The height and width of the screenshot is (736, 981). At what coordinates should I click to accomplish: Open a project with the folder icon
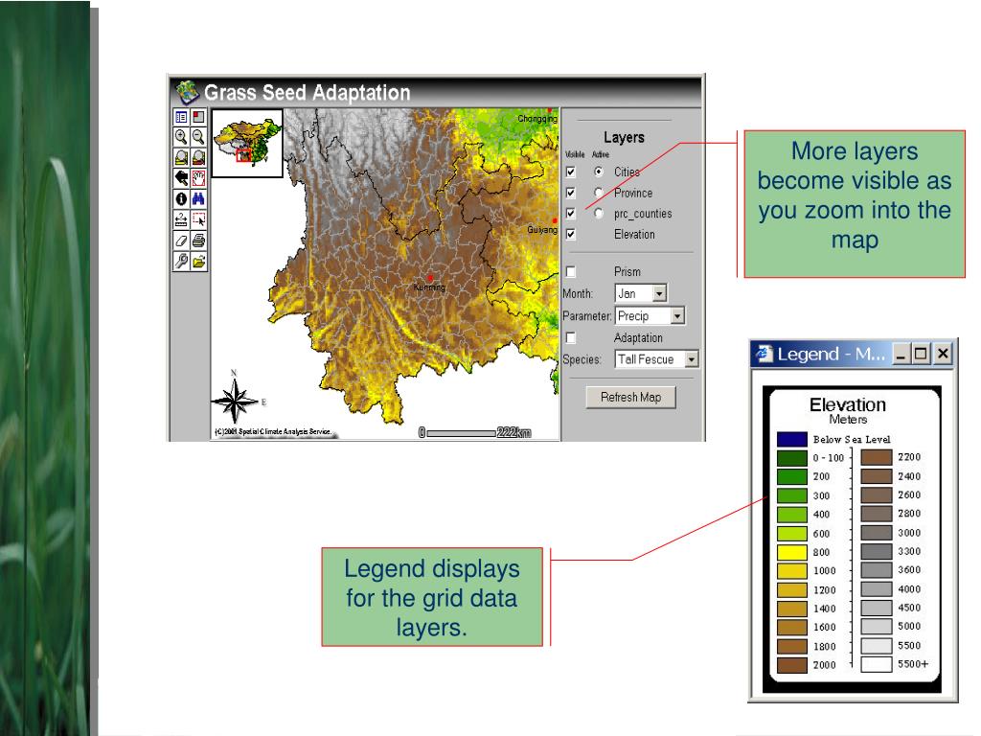pos(198,261)
